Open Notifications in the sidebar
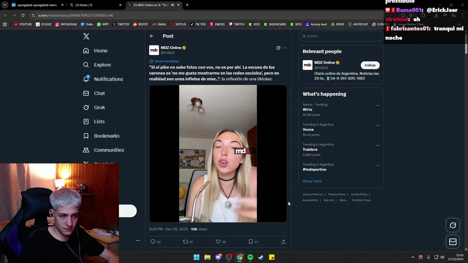This screenshot has width=468, height=263. point(103,79)
